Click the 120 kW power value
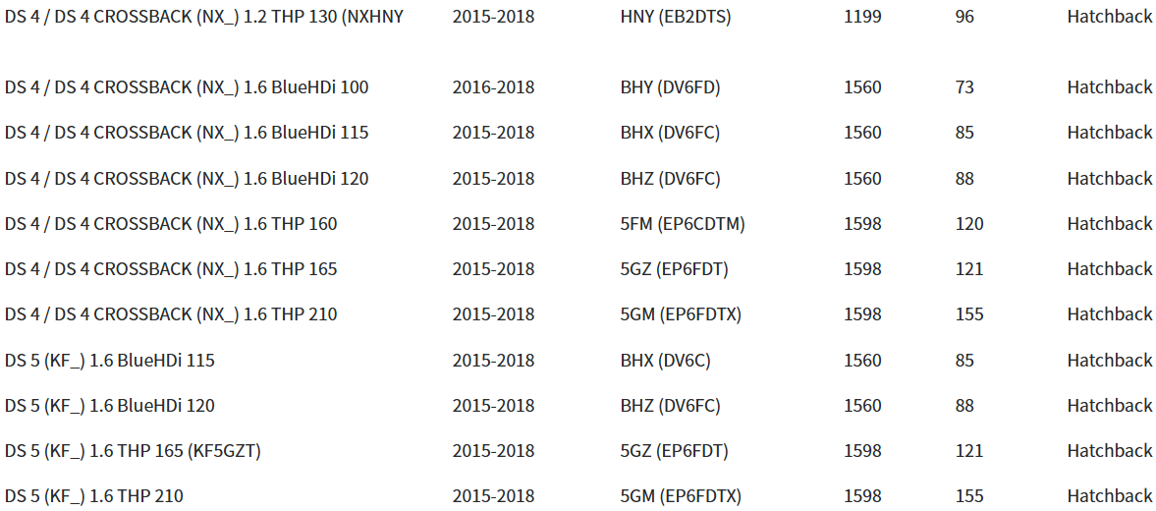The image size is (1156, 511). (968, 223)
